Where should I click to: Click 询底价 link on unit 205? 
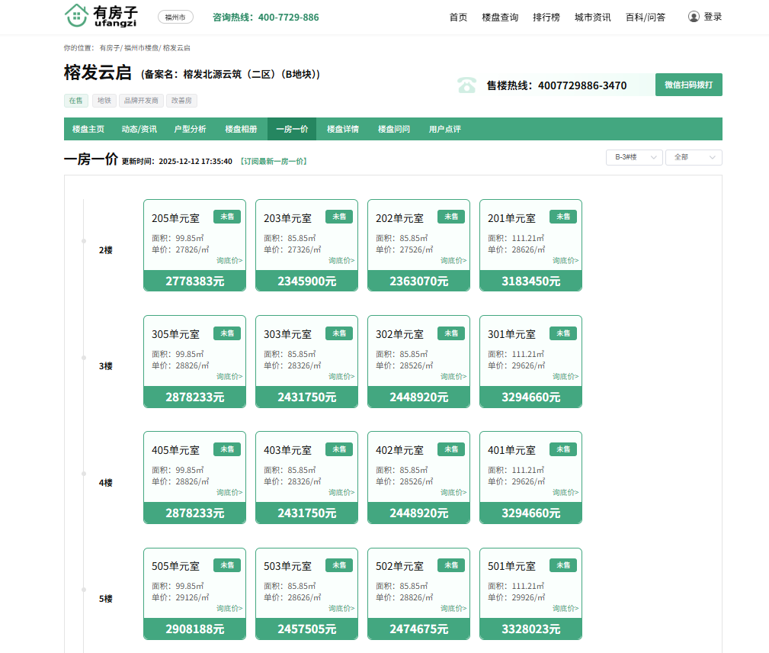tap(229, 261)
